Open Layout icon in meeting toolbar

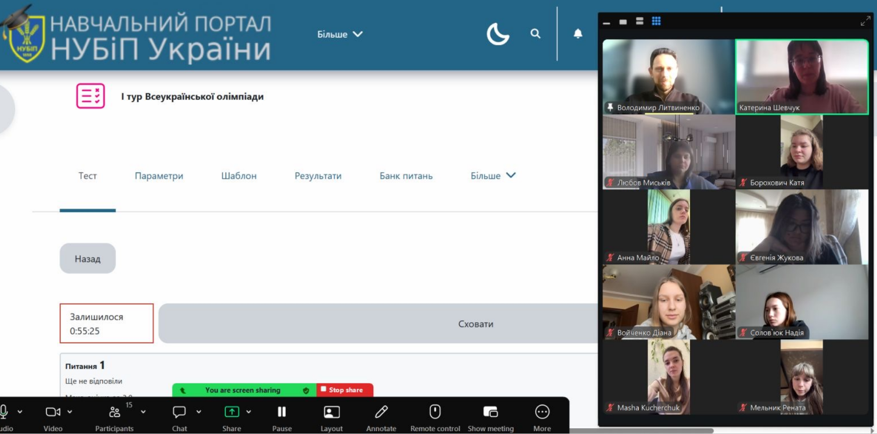[x=331, y=412]
